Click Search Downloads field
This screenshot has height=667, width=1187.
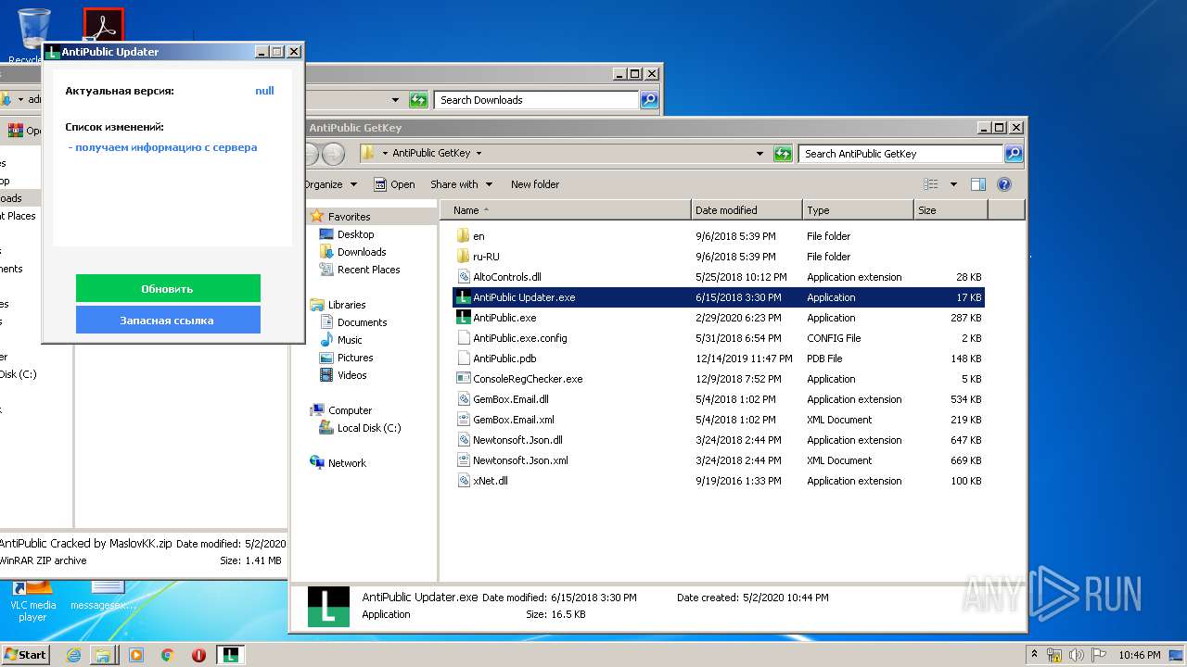536,100
